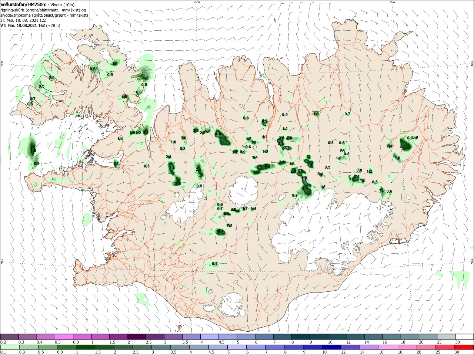Viewport: 474px width, 355px height.
Task: Click the darkest purple snow legend swatch
Action: 137,337
